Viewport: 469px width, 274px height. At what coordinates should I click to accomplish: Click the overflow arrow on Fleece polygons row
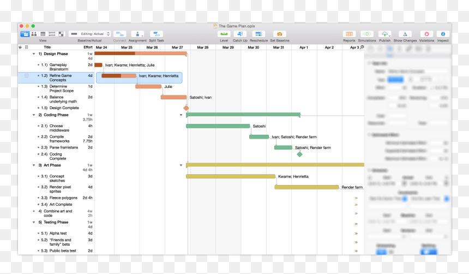pos(356,198)
